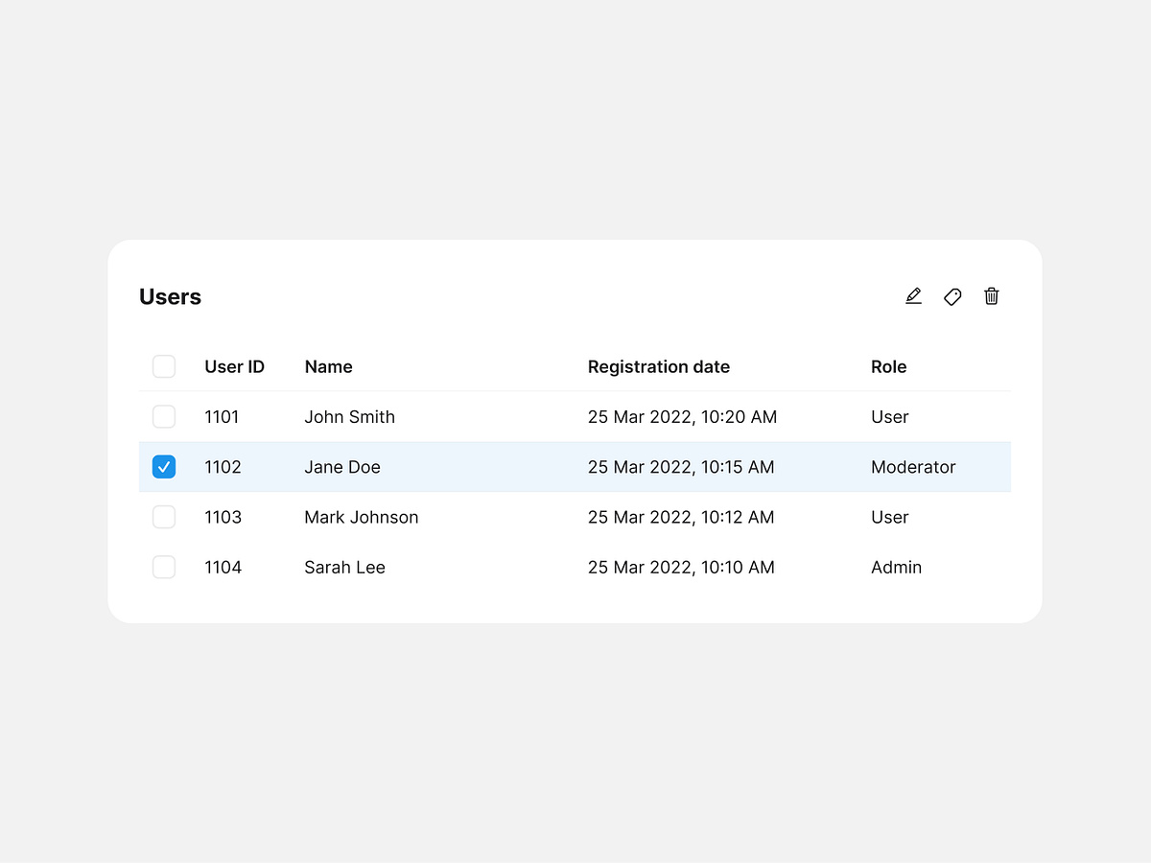Click the Users panel title
The width and height of the screenshot is (1151, 863).
click(x=170, y=296)
